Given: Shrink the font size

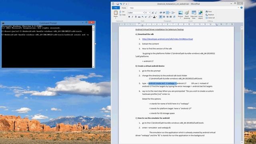Looking at the screenshot, I should (156, 13).
